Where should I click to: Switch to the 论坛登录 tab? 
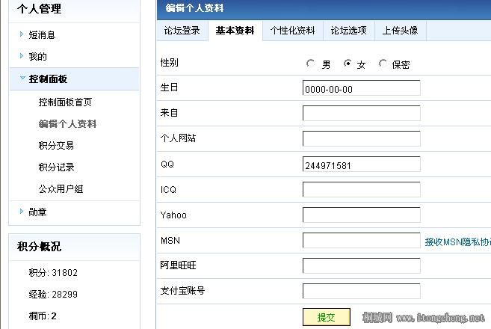182,31
